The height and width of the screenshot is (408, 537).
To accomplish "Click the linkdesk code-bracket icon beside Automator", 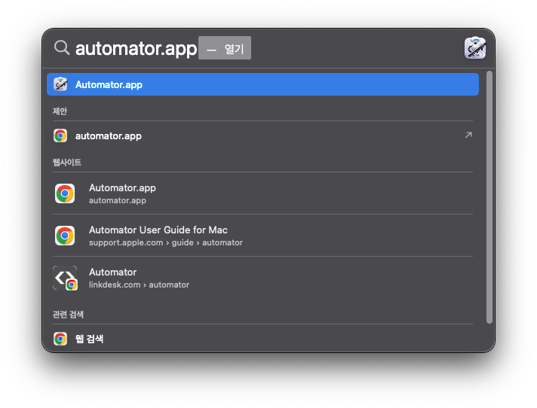I will 65,278.
